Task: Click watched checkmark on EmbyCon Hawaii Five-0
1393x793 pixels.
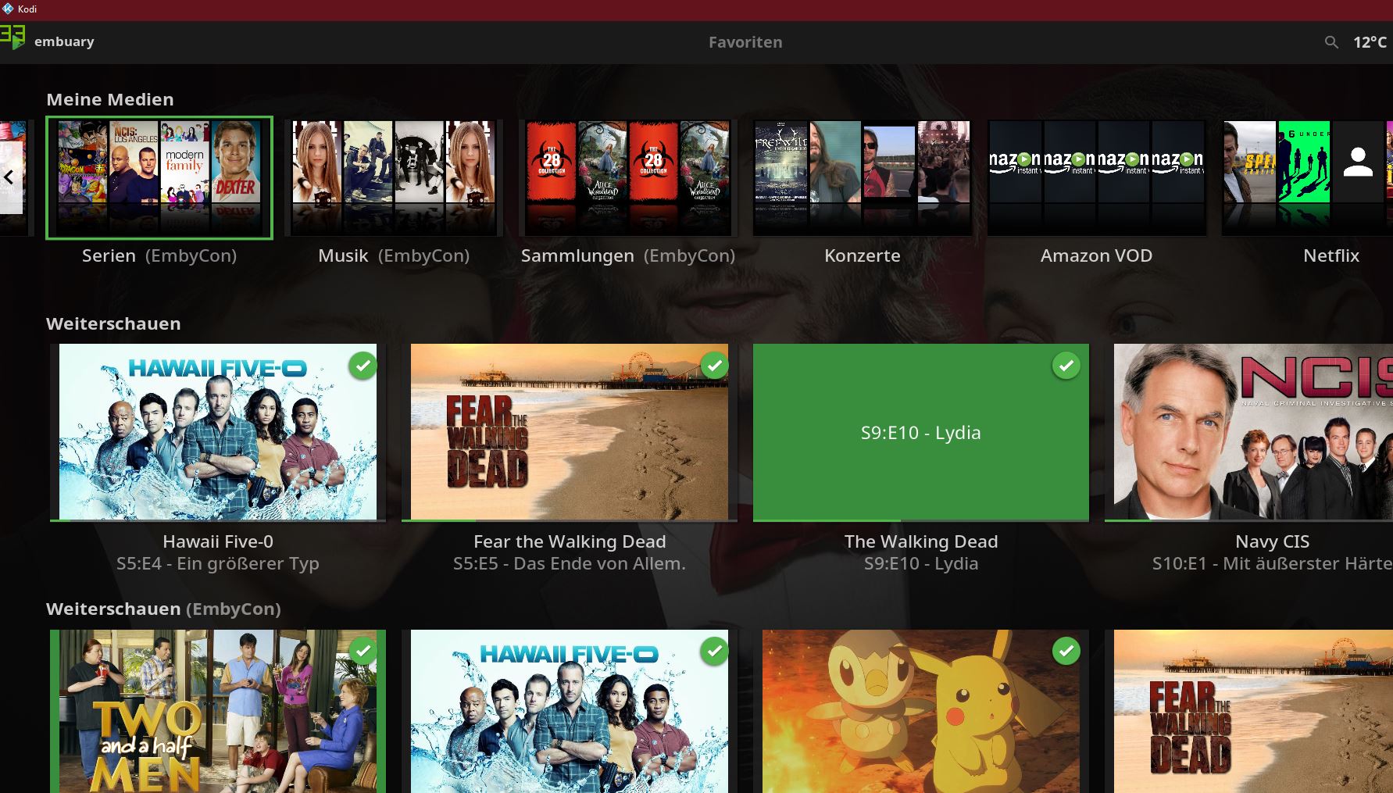Action: coord(714,651)
